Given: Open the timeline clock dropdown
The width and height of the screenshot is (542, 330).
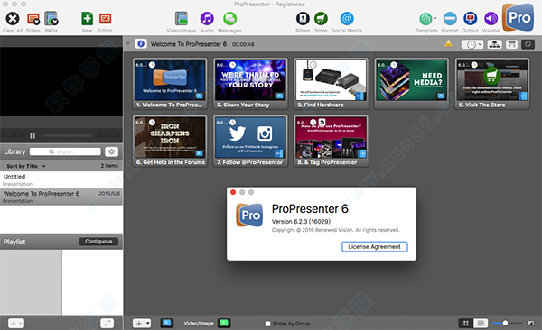Looking at the screenshot, I should [x=472, y=44].
